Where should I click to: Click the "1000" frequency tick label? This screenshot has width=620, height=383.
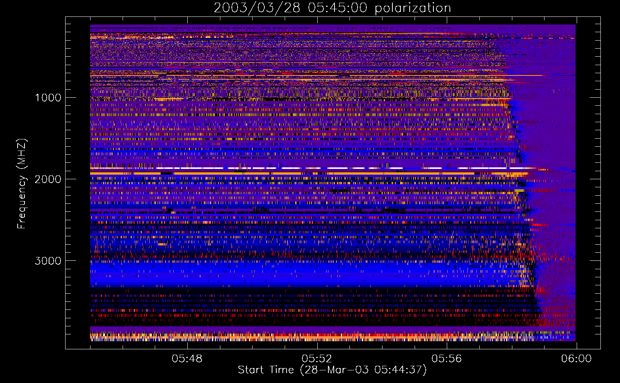pyautogui.click(x=48, y=98)
